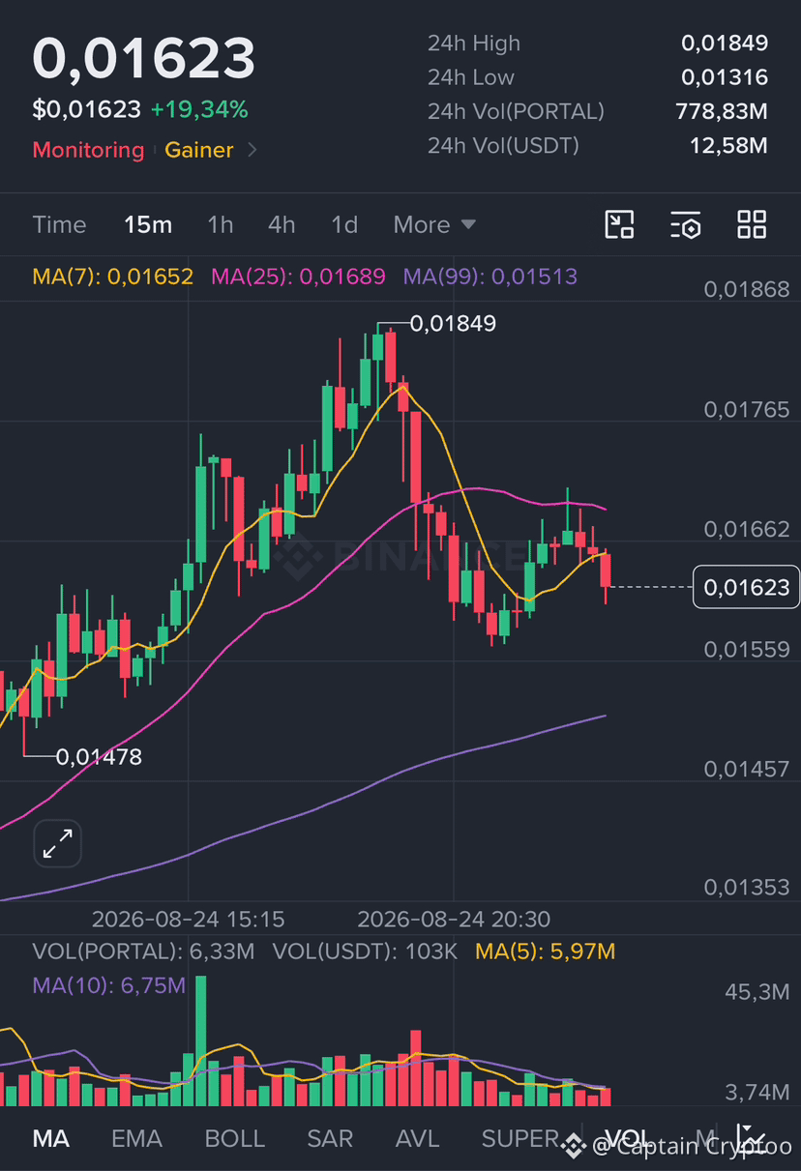This screenshot has height=1171, width=801.
Task: Select the VOL indicator
Action: tap(628, 1138)
